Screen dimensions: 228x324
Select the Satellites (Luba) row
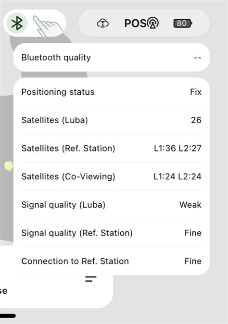pyautogui.click(x=112, y=120)
